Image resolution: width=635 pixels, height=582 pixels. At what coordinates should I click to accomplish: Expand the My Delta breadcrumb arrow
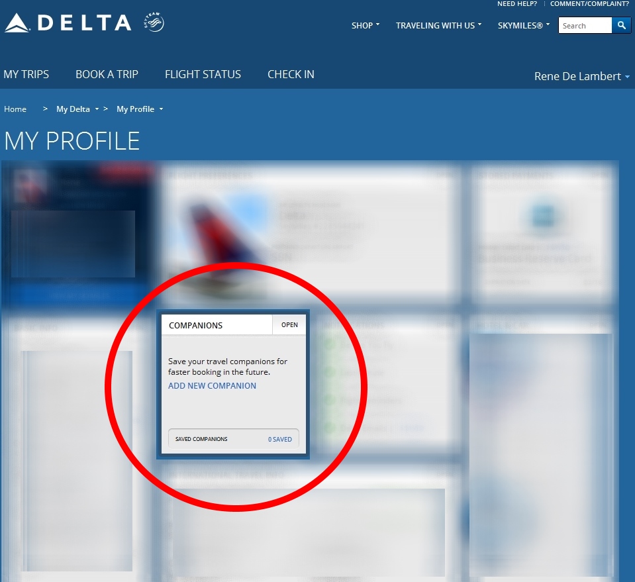(97, 109)
